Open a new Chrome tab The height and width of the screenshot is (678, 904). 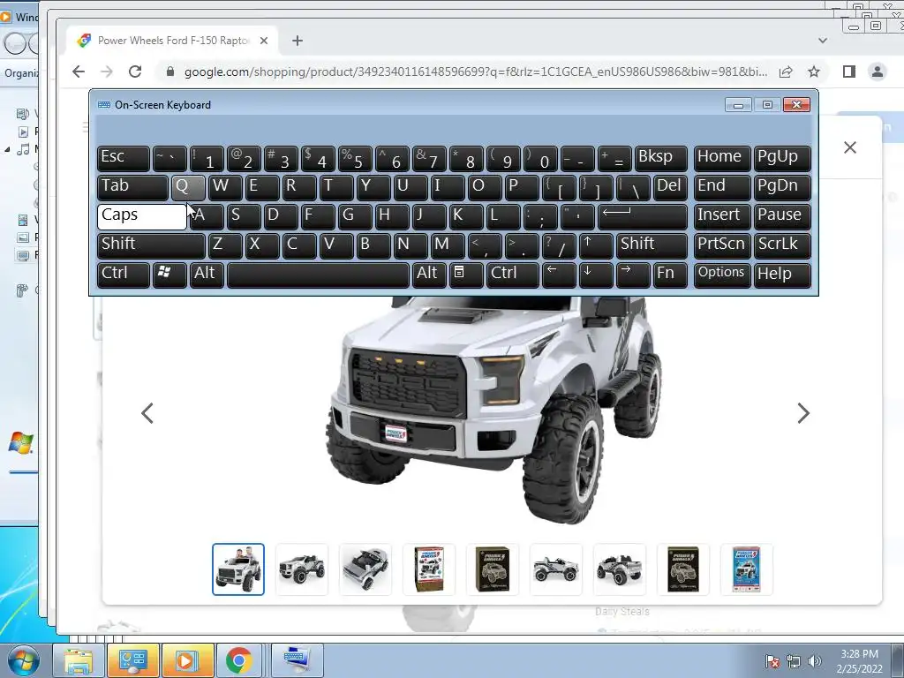pos(297,41)
